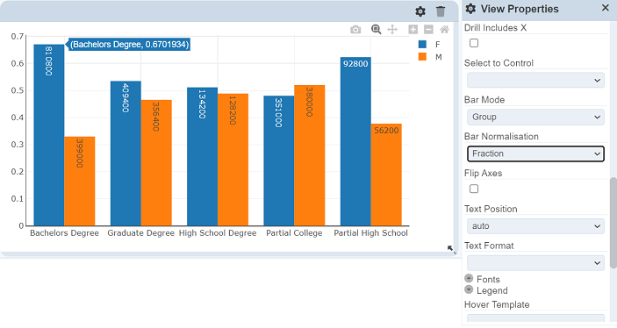Open the Text Format dropdown
The width and height of the screenshot is (617, 328).
pyautogui.click(x=535, y=263)
